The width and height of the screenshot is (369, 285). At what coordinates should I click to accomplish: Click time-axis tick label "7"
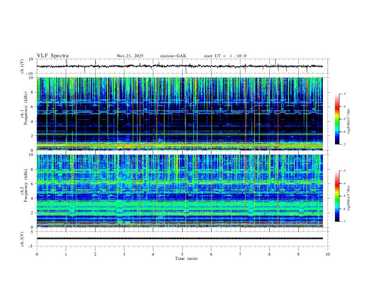pyautogui.click(x=240, y=254)
